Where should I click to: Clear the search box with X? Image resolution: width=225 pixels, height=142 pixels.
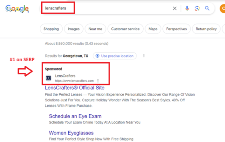point(175,8)
